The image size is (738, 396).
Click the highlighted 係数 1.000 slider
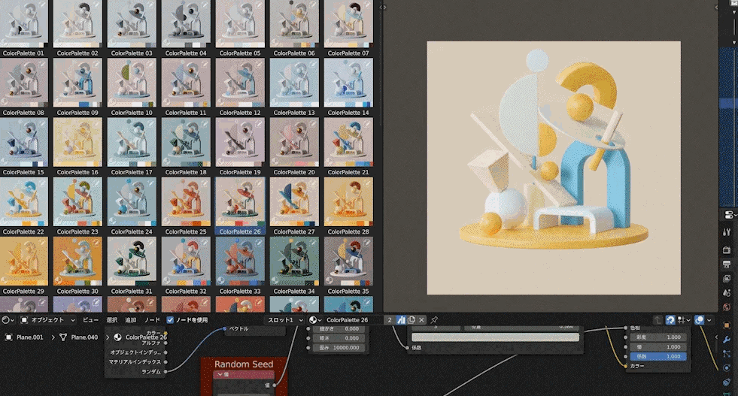pyautogui.click(x=658, y=356)
